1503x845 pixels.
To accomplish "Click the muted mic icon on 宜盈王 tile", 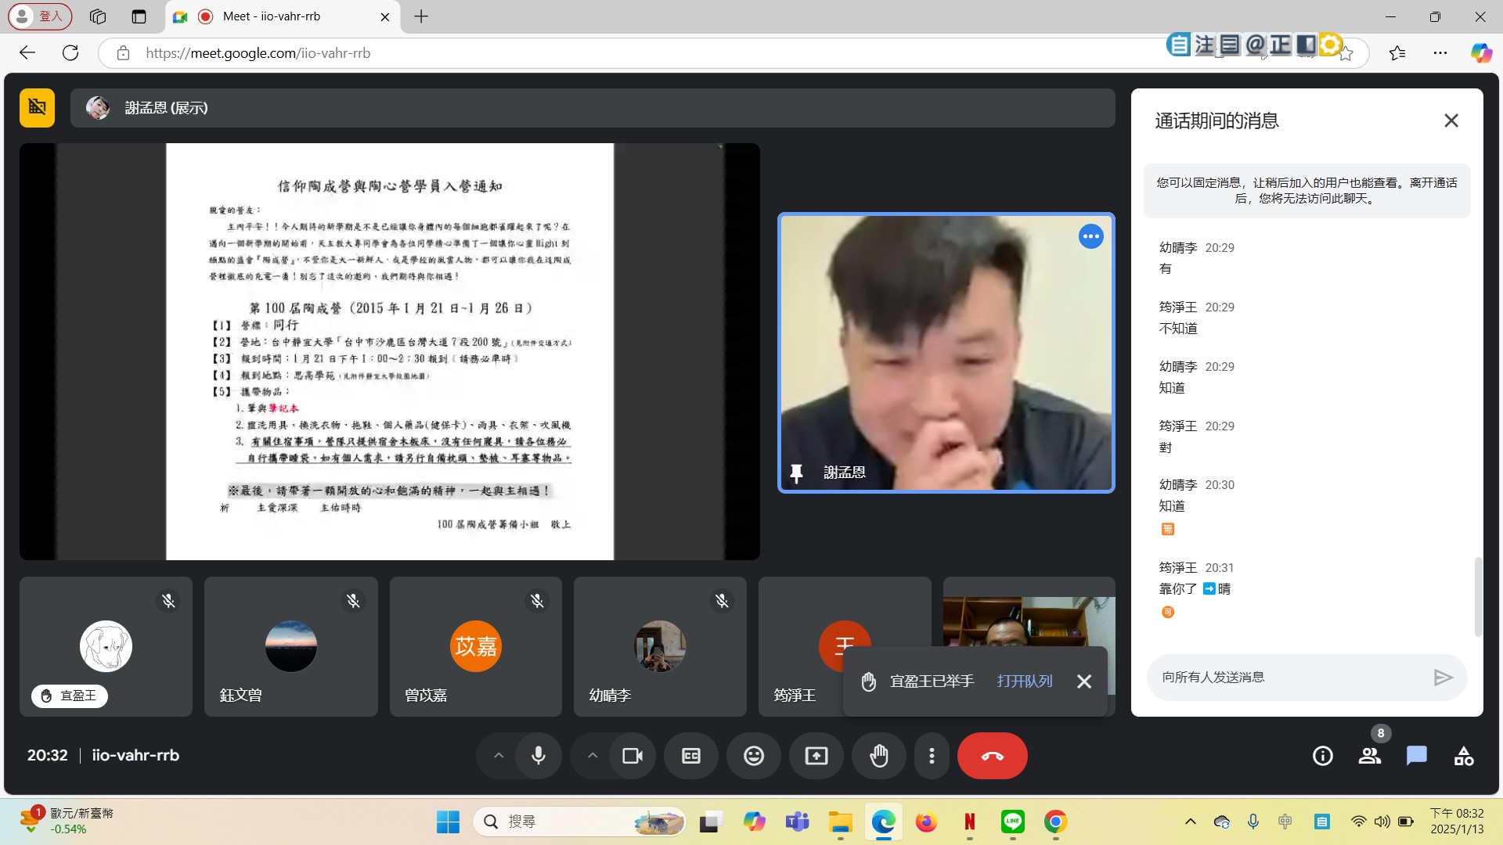I will point(168,601).
